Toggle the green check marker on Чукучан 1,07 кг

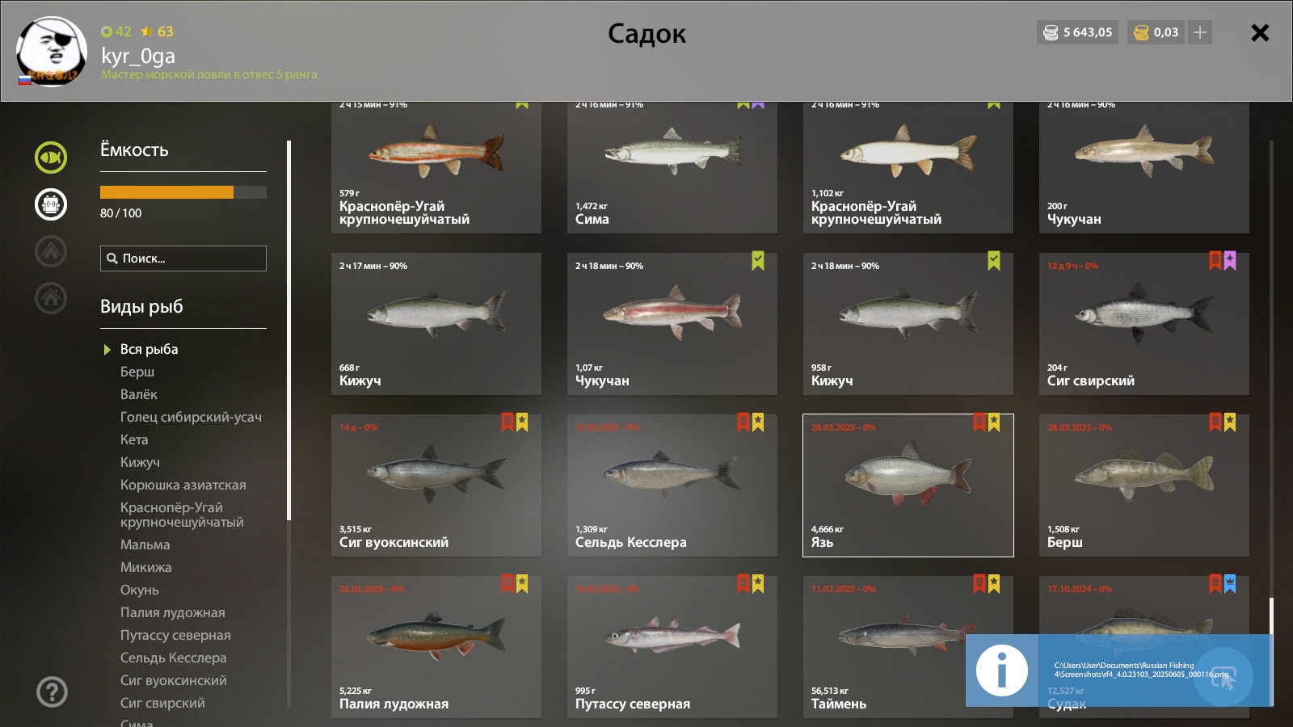758,261
